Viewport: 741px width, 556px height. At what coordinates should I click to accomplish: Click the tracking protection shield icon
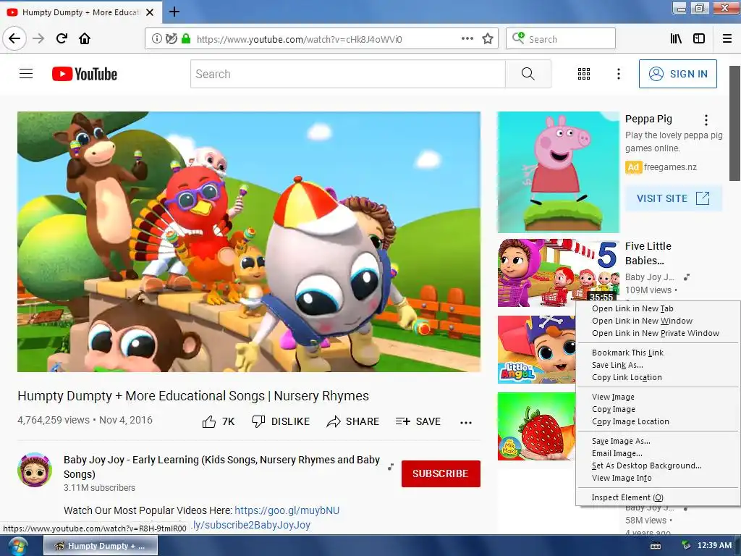coord(171,39)
